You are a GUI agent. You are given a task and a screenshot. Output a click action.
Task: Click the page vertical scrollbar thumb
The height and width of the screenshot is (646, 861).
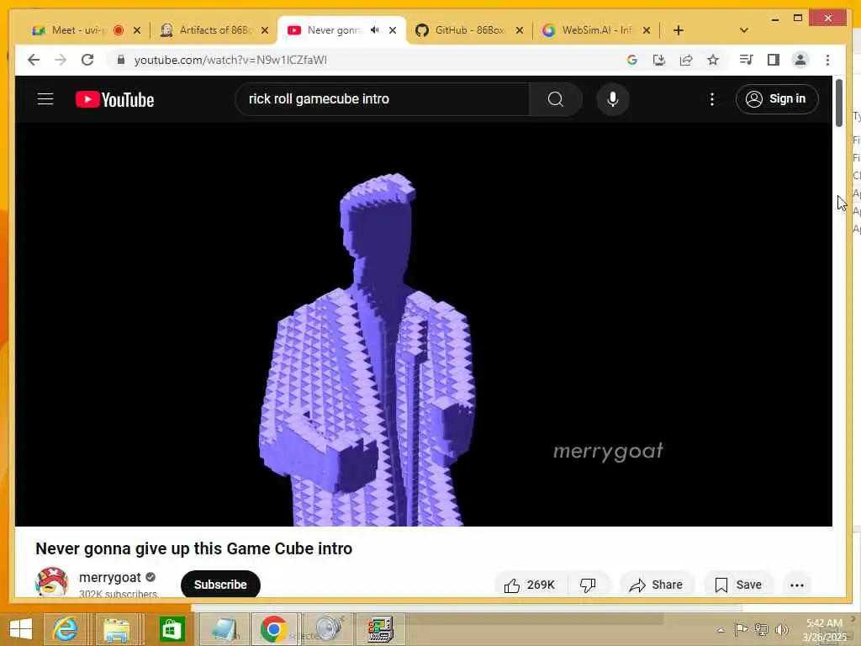[838, 103]
